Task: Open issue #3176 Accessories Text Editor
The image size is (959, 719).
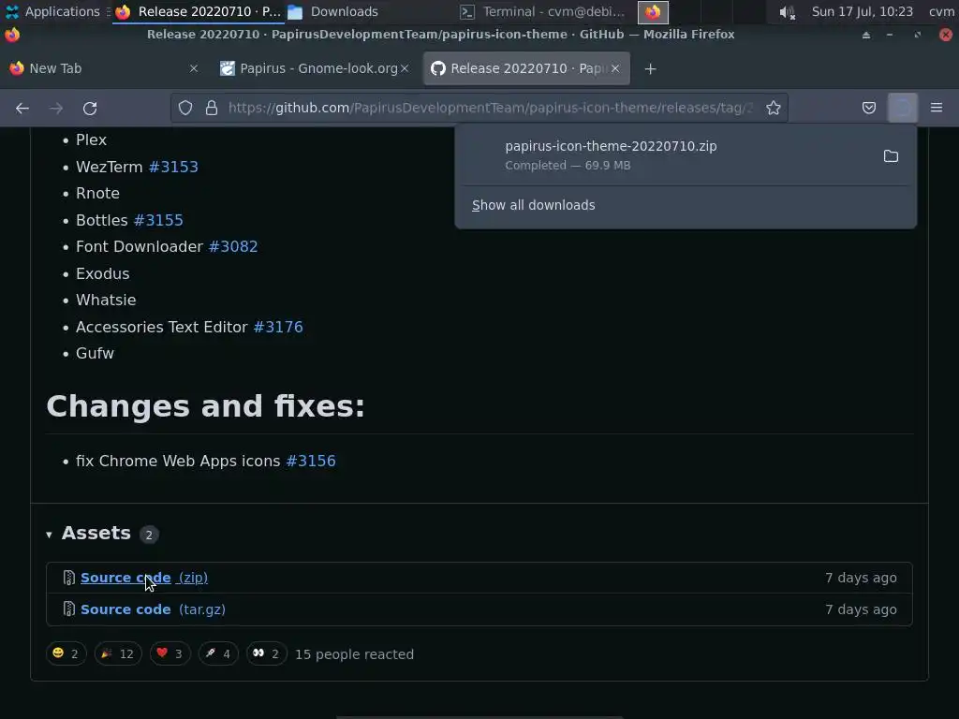Action: [278, 327]
